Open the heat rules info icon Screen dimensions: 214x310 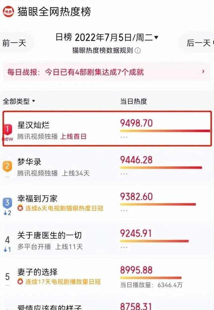(x=137, y=51)
